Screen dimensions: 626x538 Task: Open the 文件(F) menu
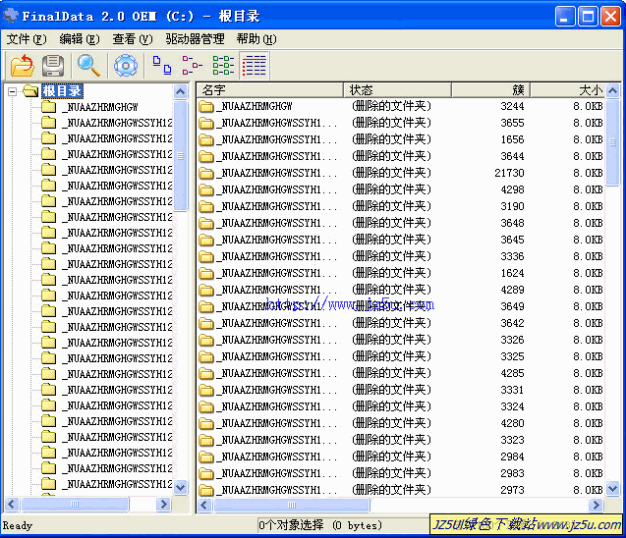[27, 39]
